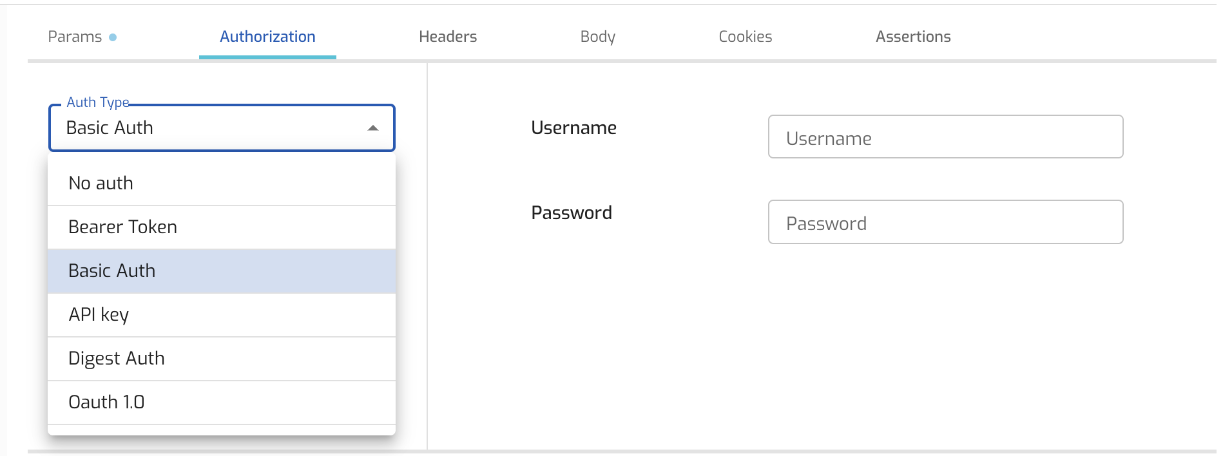Viewport: 1223px width, 456px height.
Task: Click the Password label text
Action: point(571,213)
